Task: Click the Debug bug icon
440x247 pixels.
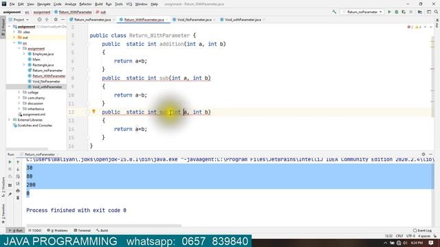Action: pos(397,12)
